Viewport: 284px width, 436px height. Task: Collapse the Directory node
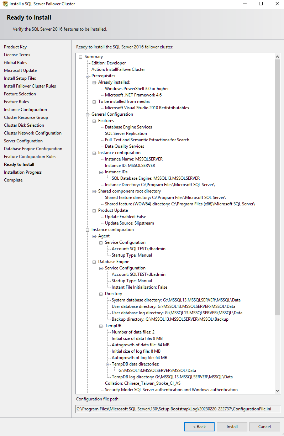click(x=101, y=294)
